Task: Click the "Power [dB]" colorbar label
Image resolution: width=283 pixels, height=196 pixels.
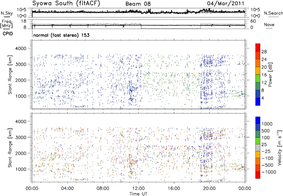Action: [x=270, y=75]
